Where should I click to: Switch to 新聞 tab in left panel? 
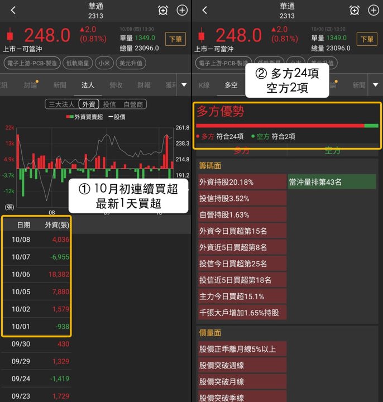60,85
